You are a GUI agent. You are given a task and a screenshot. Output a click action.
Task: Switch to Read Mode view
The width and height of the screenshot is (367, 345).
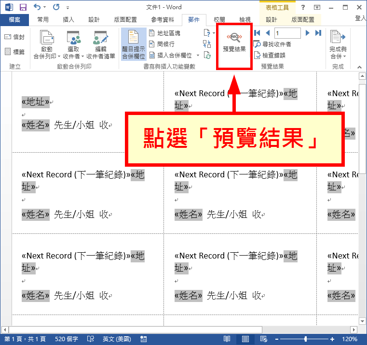(x=227, y=339)
